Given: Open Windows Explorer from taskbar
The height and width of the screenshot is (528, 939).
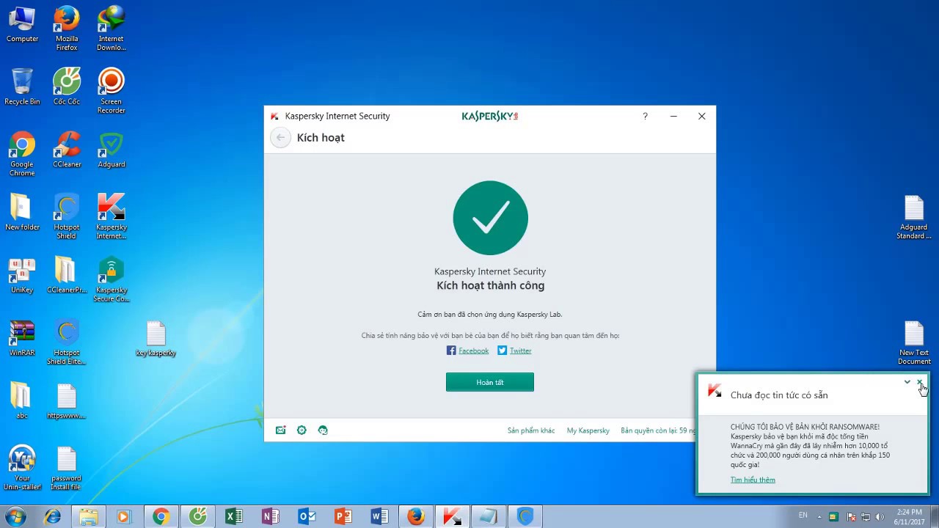Looking at the screenshot, I should pos(89,517).
